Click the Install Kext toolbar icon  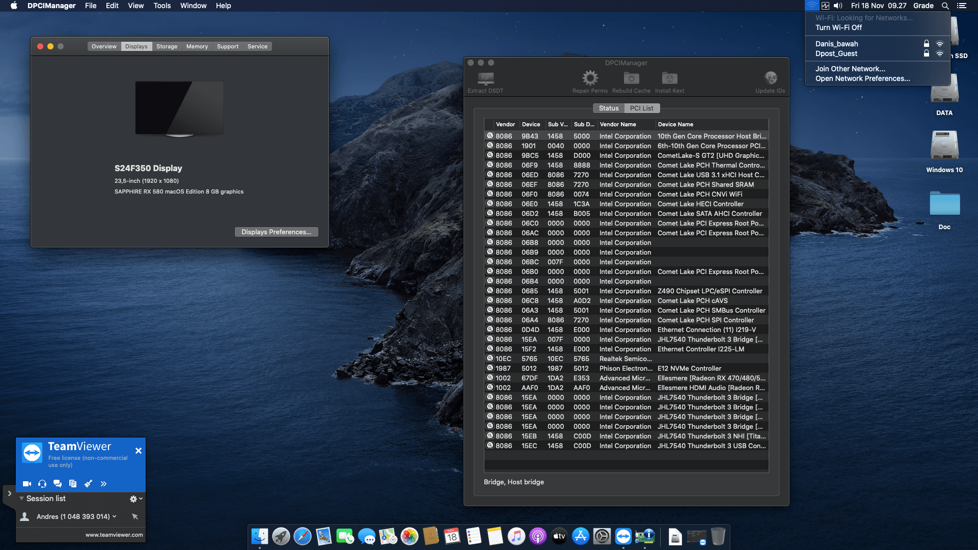pos(669,78)
